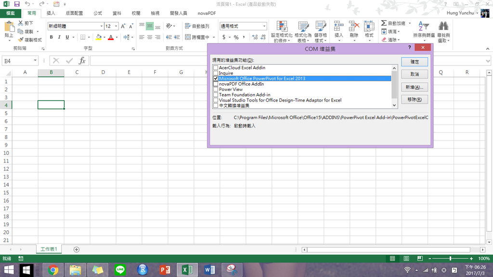Open Word from the taskbar
This screenshot has width=493, height=277.
point(210,270)
